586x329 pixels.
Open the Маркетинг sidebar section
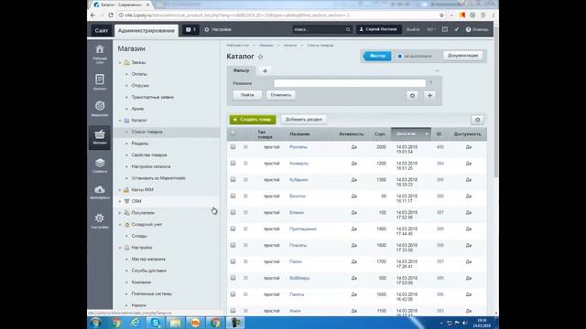click(x=100, y=109)
